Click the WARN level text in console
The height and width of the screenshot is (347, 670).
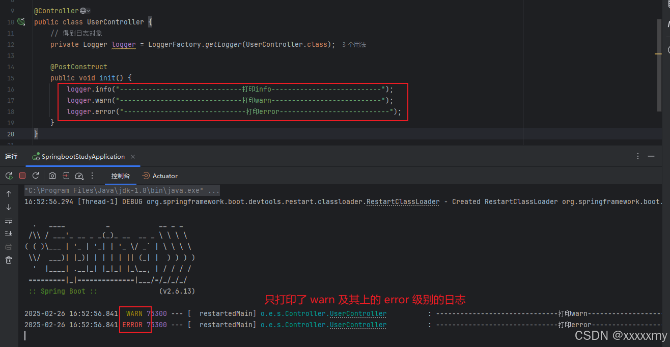pos(134,313)
